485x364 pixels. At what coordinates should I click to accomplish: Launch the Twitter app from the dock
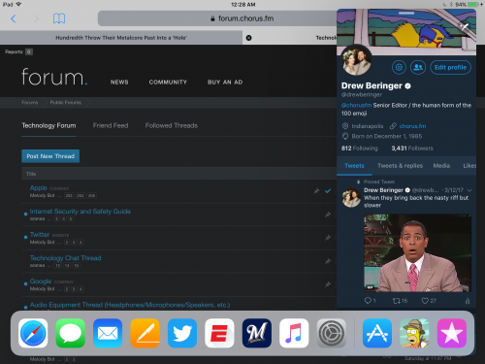(x=182, y=333)
